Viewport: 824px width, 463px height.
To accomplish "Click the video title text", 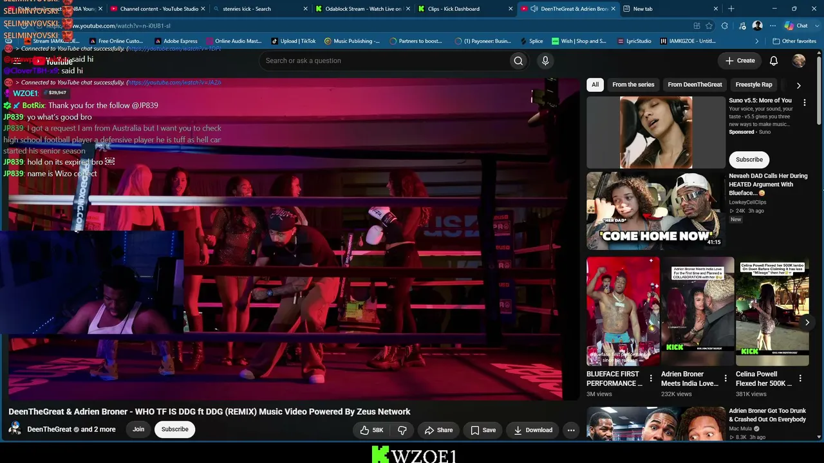I will tap(209, 412).
